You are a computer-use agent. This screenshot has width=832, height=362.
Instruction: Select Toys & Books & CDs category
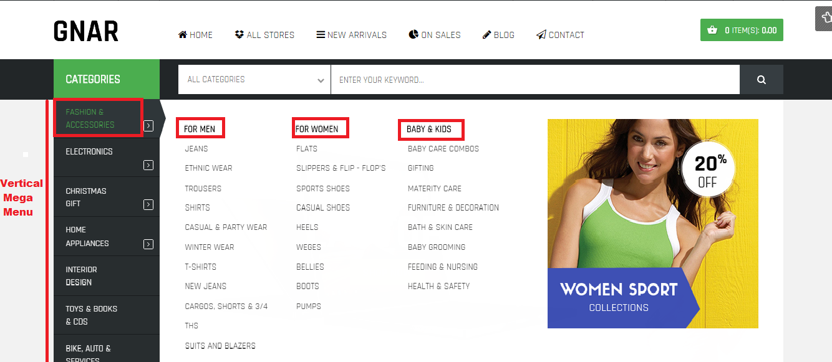(x=91, y=315)
